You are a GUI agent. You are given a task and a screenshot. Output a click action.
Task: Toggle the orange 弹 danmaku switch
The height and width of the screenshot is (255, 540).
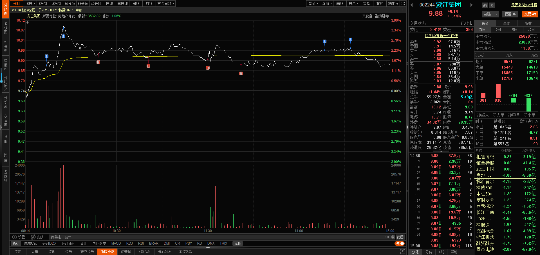(x=400, y=243)
